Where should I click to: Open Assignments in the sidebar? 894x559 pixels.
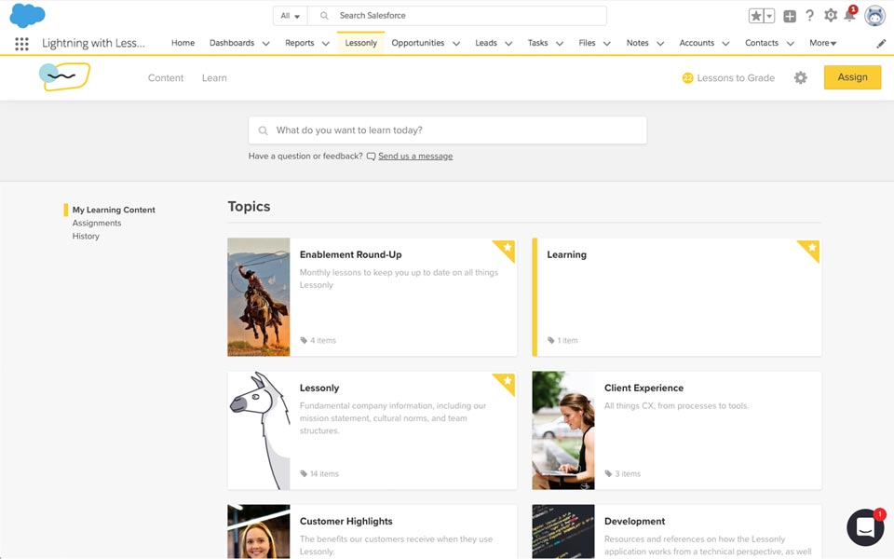pos(96,223)
